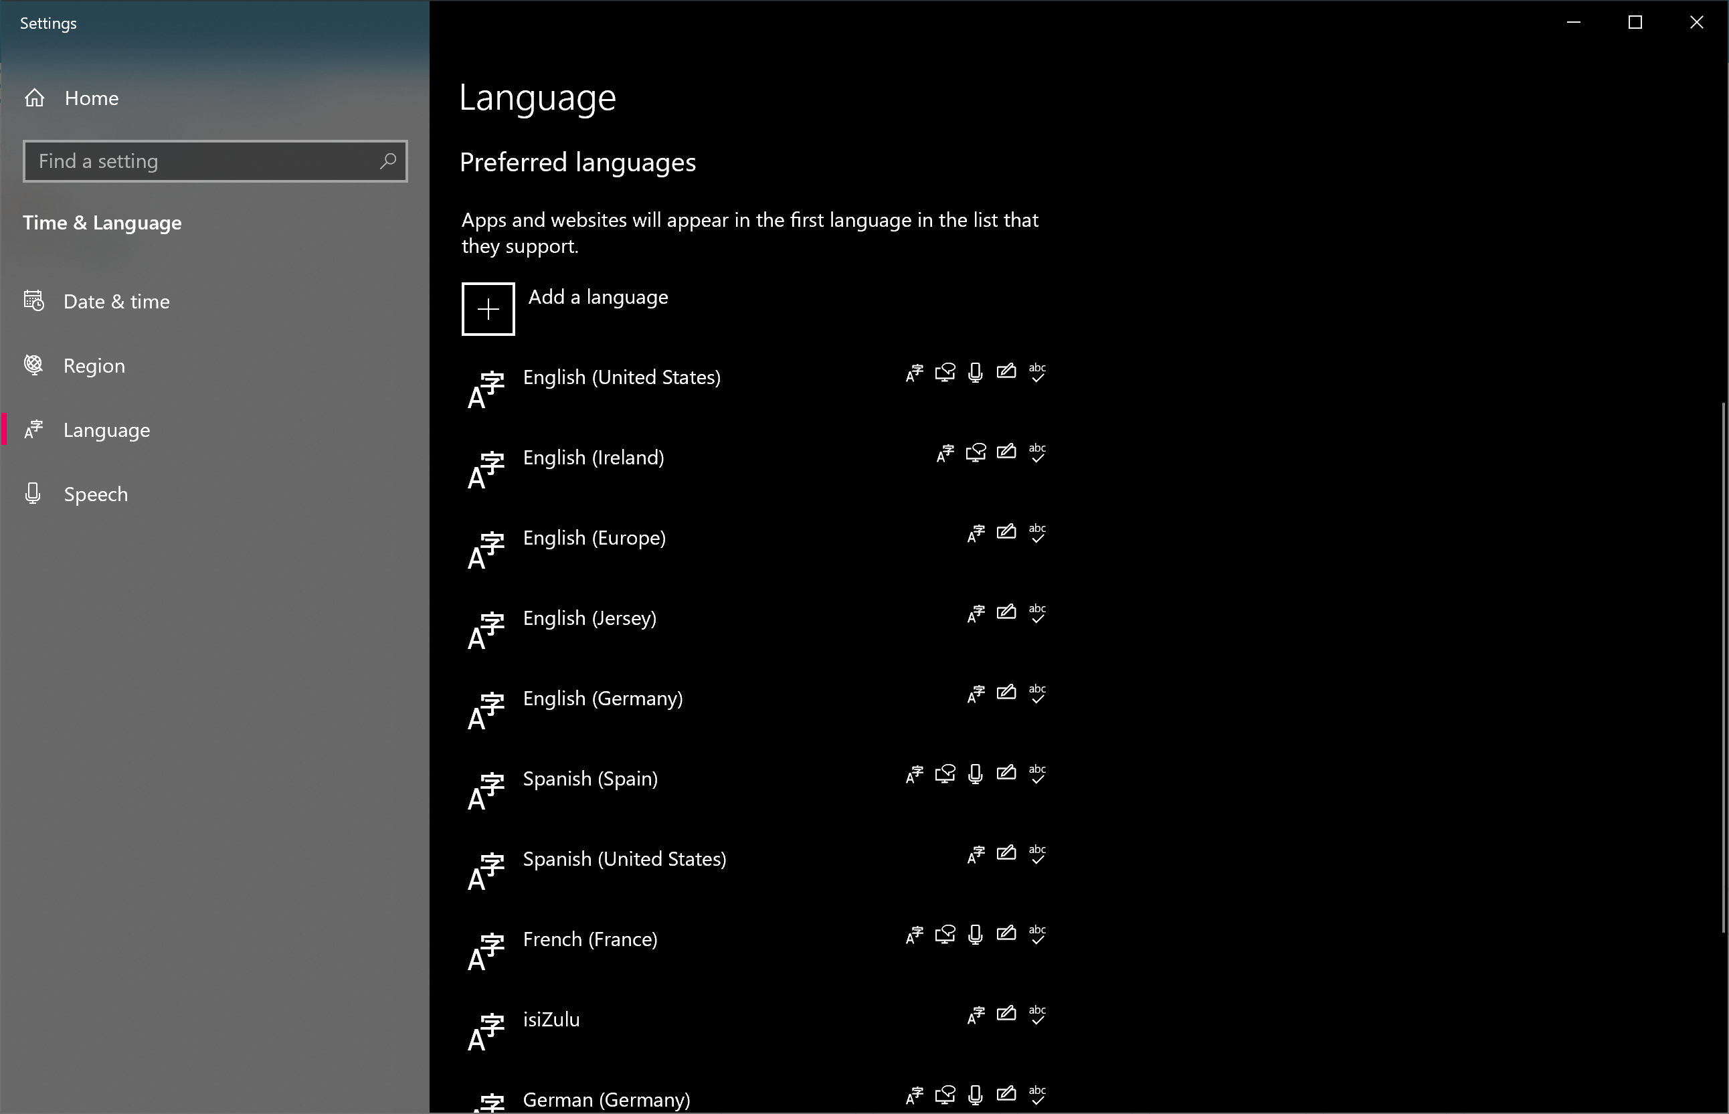Click handwriting icon for English (Europe)

tap(1006, 533)
